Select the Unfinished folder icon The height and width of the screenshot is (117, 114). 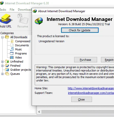[7, 62]
